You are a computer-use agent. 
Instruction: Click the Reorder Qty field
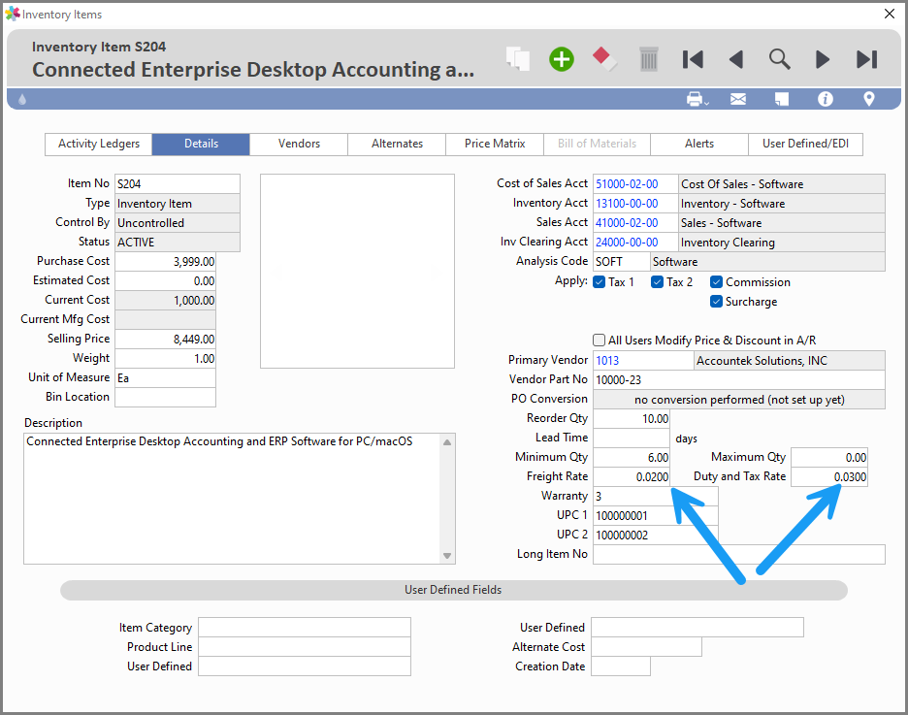(x=632, y=418)
